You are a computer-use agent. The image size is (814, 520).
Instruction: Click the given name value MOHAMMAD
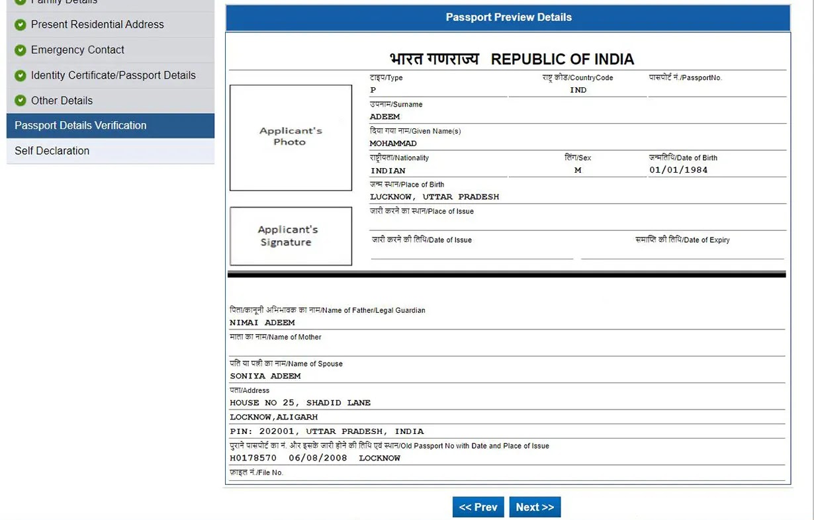393,144
